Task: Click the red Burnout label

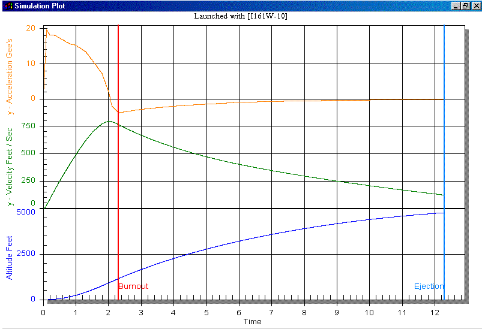Action: pyautogui.click(x=133, y=286)
